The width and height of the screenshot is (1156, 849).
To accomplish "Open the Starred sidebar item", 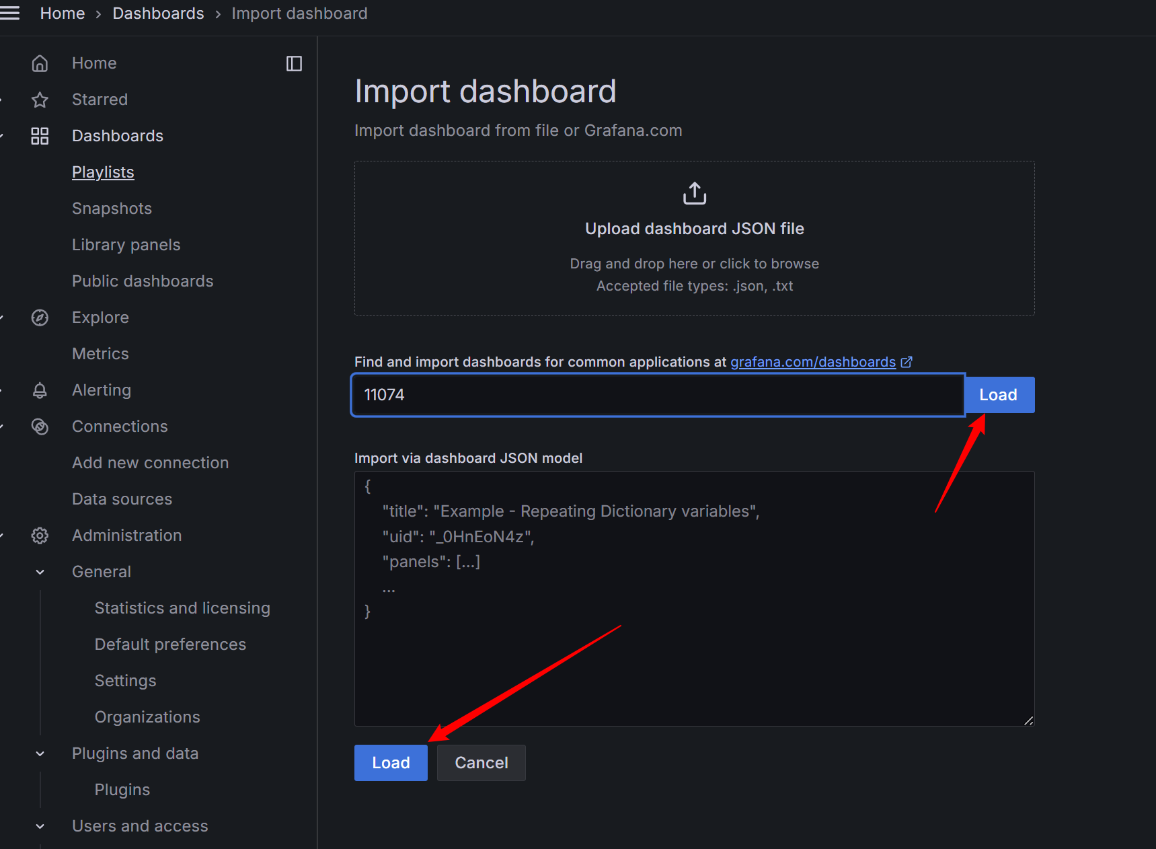I will click(x=100, y=100).
